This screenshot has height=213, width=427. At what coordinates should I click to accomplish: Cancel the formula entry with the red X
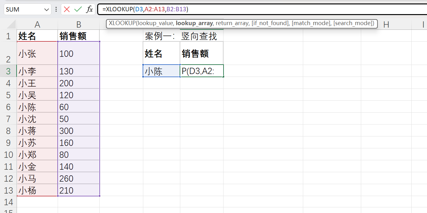(x=67, y=9)
